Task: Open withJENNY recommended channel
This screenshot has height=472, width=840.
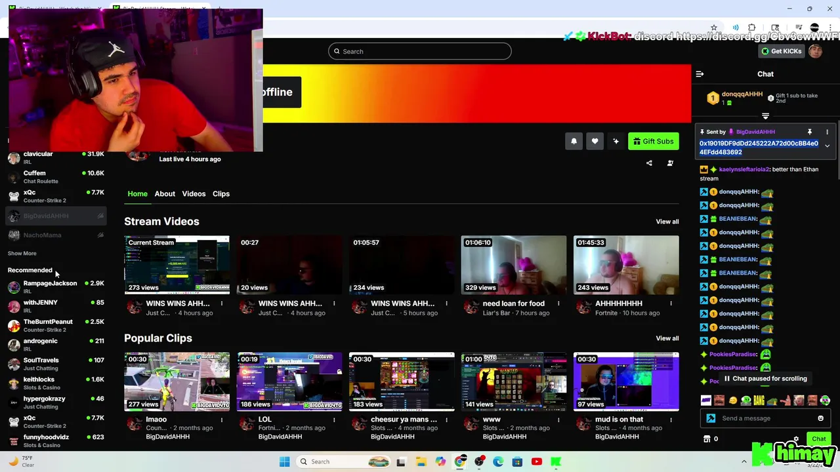Action: (x=56, y=305)
